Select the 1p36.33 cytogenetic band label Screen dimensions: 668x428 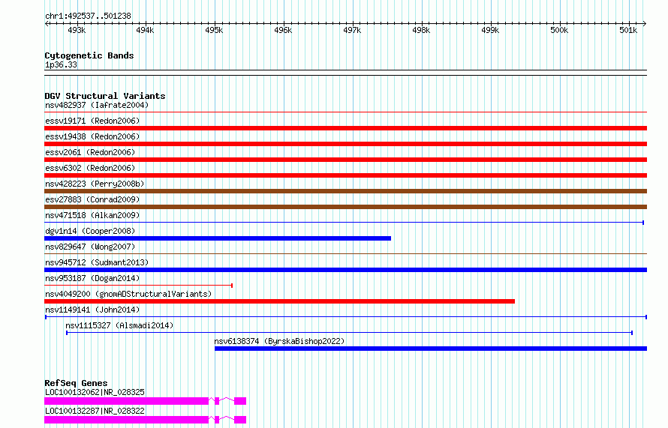[x=61, y=64]
